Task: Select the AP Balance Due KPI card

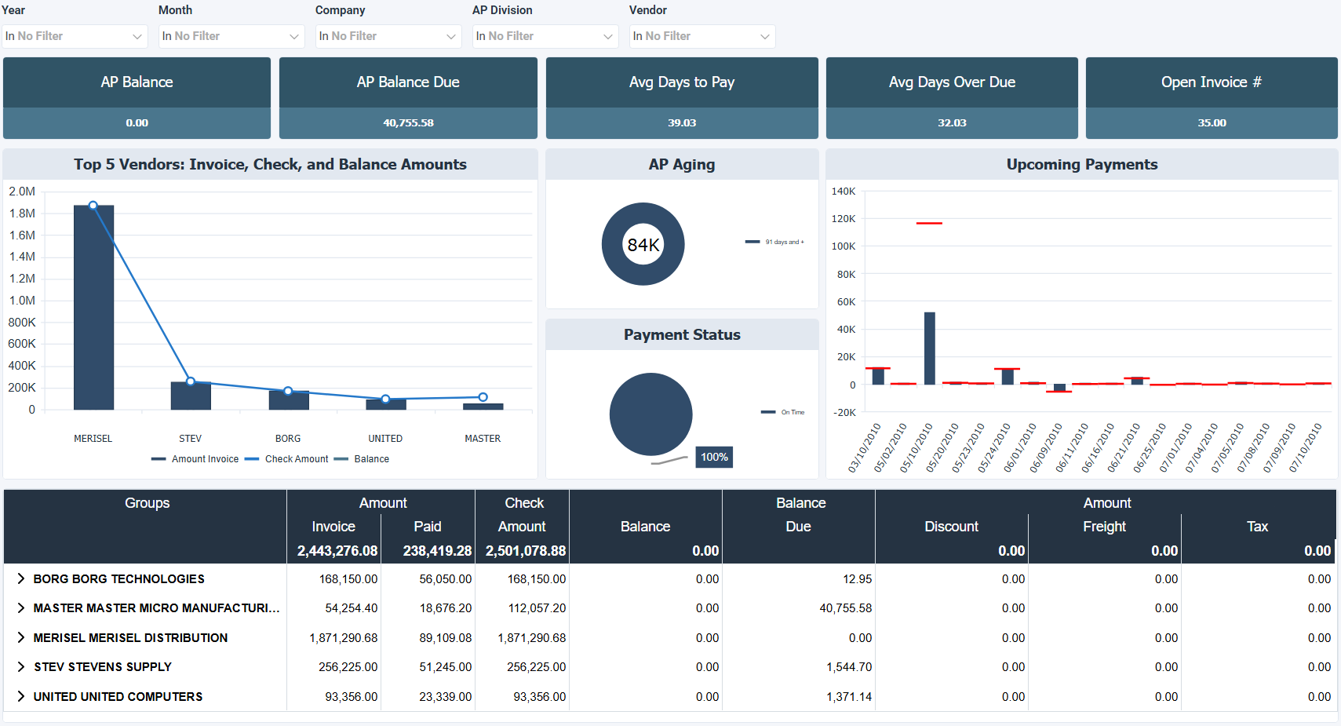Action: pyautogui.click(x=408, y=98)
